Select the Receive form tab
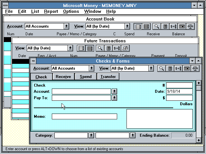 coord(63,77)
